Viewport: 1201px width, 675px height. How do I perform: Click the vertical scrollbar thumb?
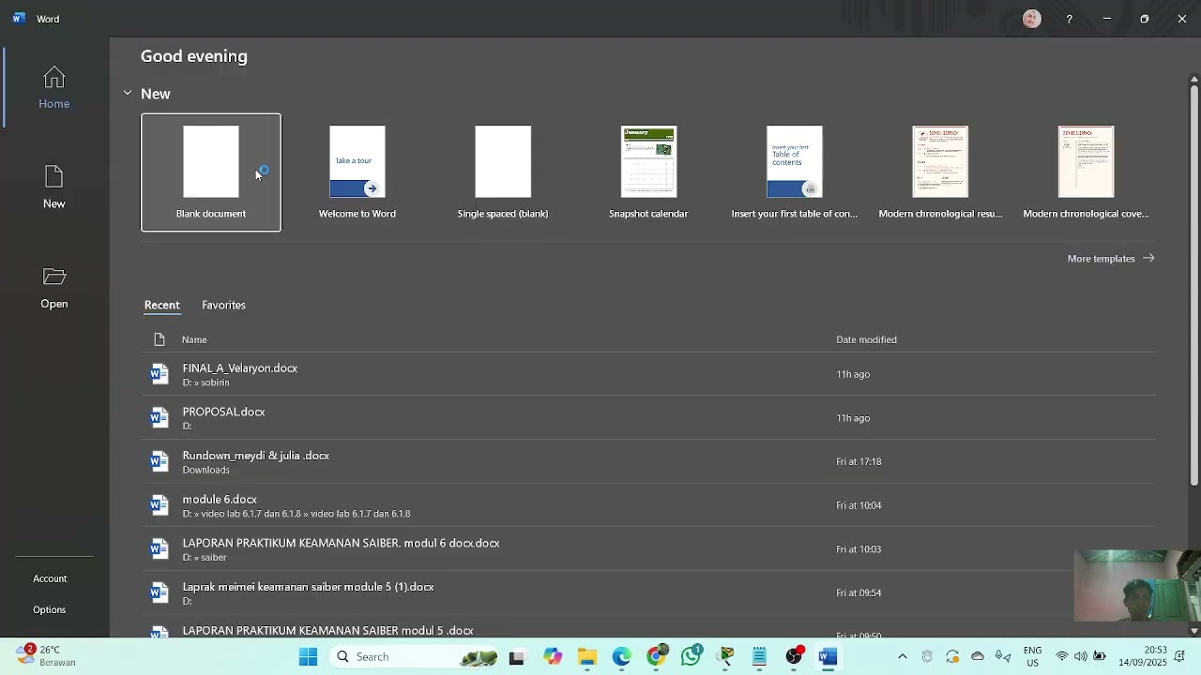coord(1193,286)
